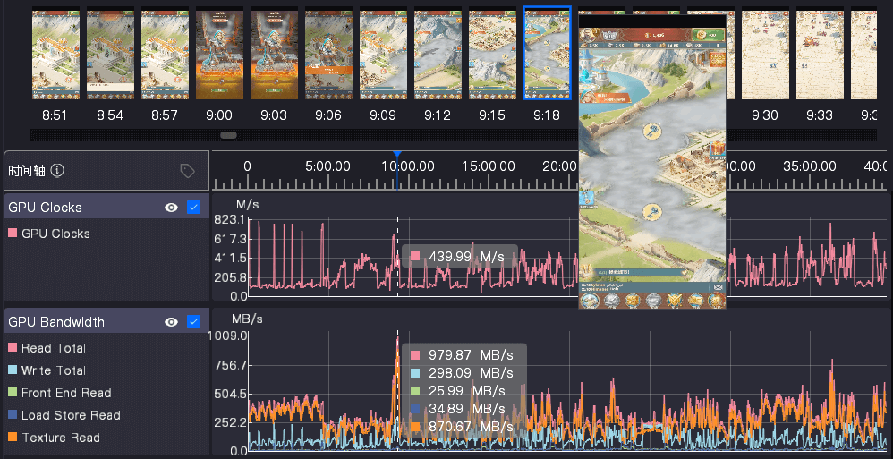Open the screenshot thumbnail at 9:33
This screenshot has height=459, width=893.
point(821,54)
